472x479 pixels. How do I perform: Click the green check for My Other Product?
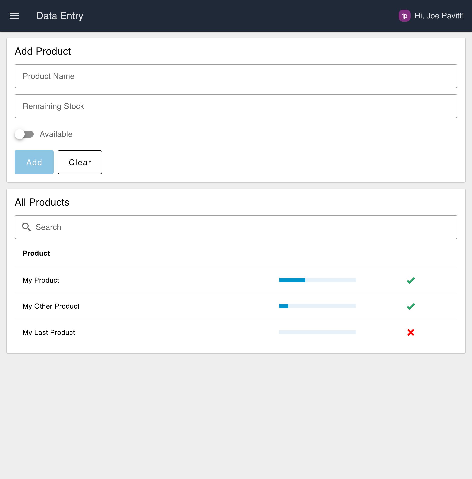(x=410, y=306)
